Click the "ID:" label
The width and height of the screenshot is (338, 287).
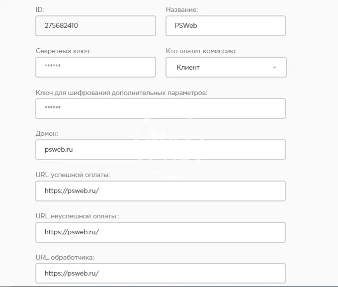(x=40, y=10)
